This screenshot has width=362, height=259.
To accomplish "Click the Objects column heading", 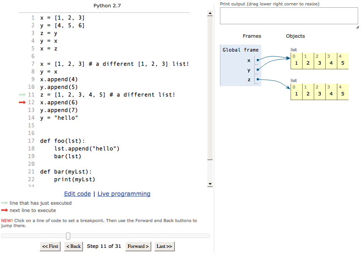I will pos(295,36).
